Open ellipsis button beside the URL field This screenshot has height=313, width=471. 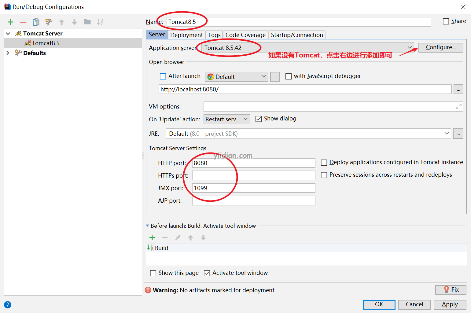(458, 89)
